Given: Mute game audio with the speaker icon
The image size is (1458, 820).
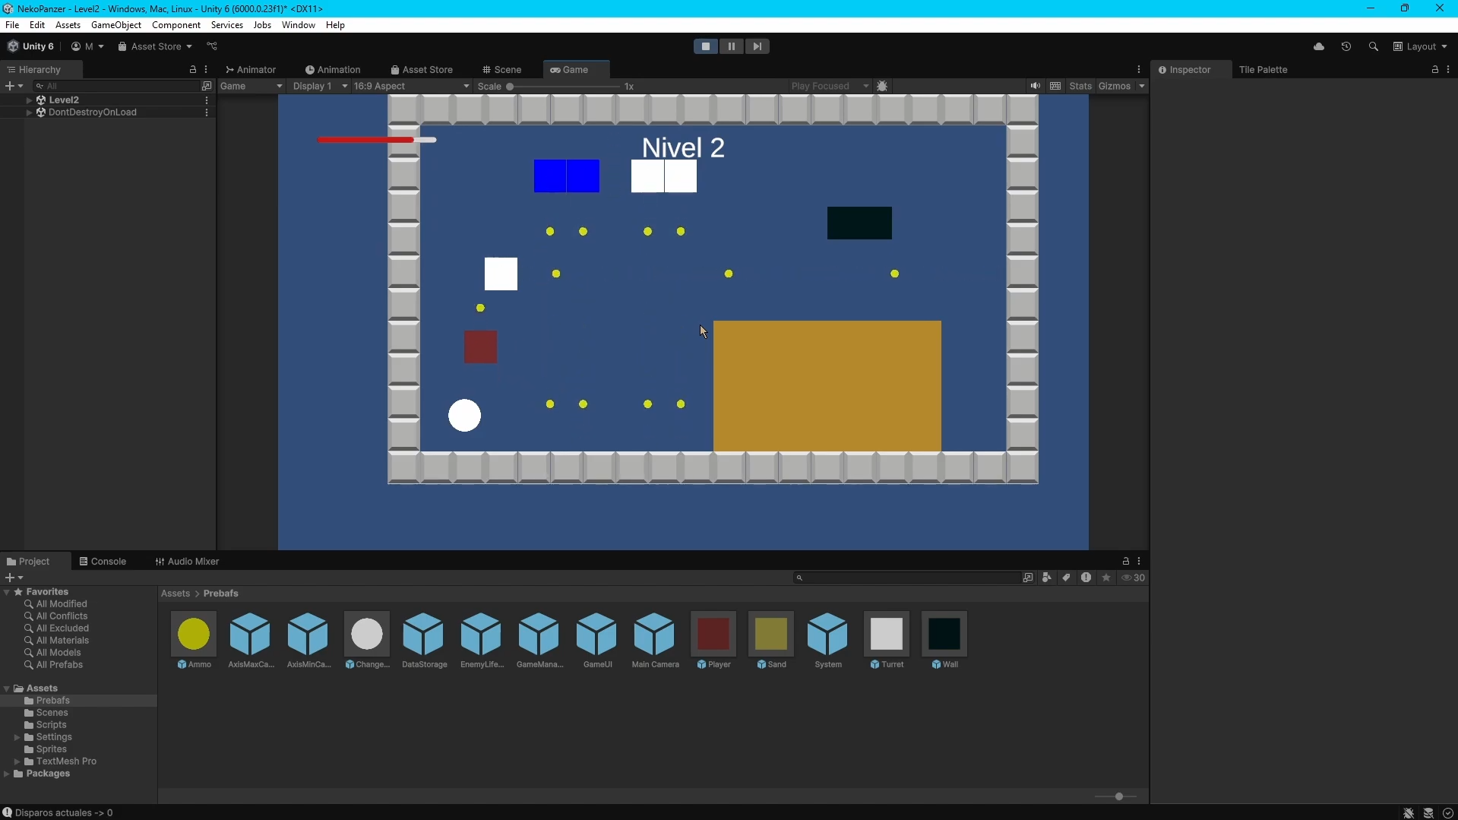Looking at the screenshot, I should (x=1035, y=86).
